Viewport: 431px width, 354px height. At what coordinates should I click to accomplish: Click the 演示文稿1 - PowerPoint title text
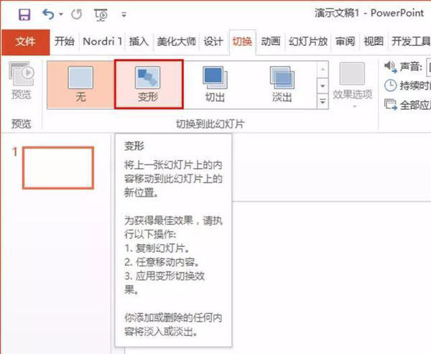369,13
